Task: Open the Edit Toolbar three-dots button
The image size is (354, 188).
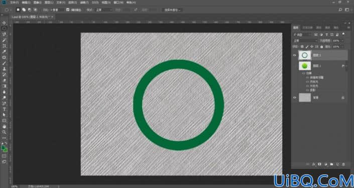Action: click(x=4, y=138)
